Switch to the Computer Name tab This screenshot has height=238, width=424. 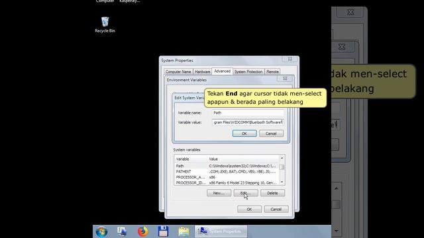pyautogui.click(x=178, y=72)
